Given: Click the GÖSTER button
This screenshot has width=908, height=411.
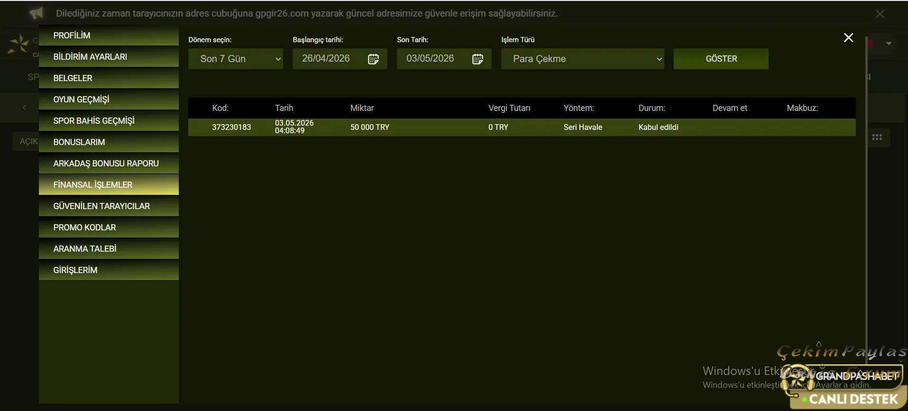Looking at the screenshot, I should pyautogui.click(x=721, y=59).
